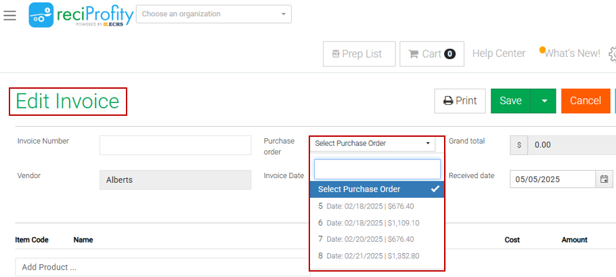This screenshot has width=616, height=277.
Task: Click the Invoice Number input field
Action: (x=175, y=145)
